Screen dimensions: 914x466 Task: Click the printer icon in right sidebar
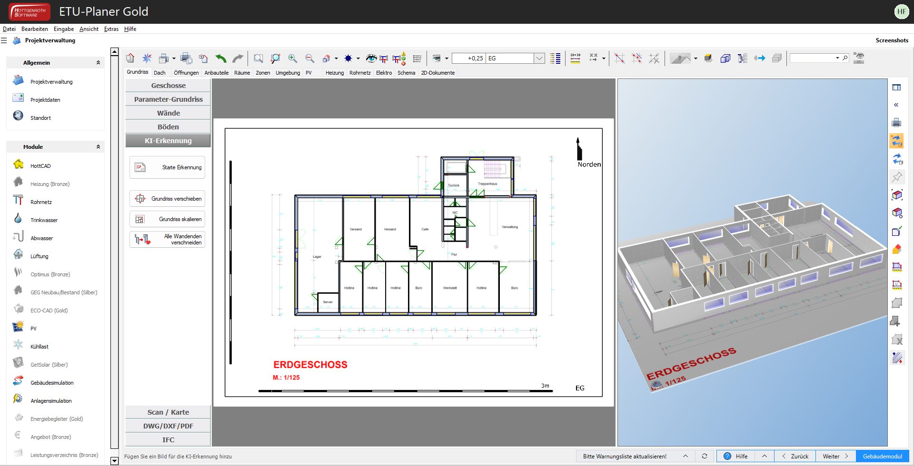(x=896, y=123)
